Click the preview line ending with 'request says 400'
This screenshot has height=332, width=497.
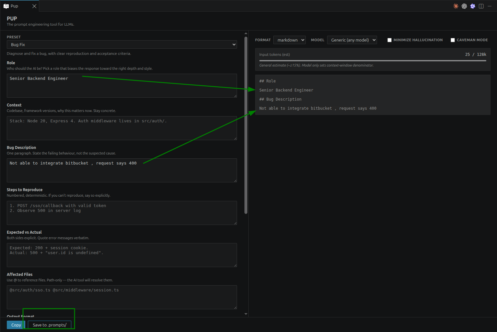tap(318, 108)
